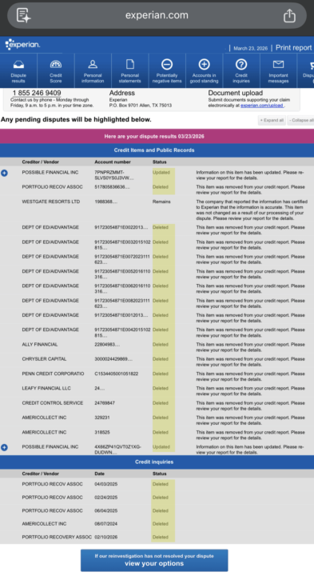Viewport: 314px width, 576px height.
Task: Click ALLY FINANCIAL creditor row
Action: [40, 345]
